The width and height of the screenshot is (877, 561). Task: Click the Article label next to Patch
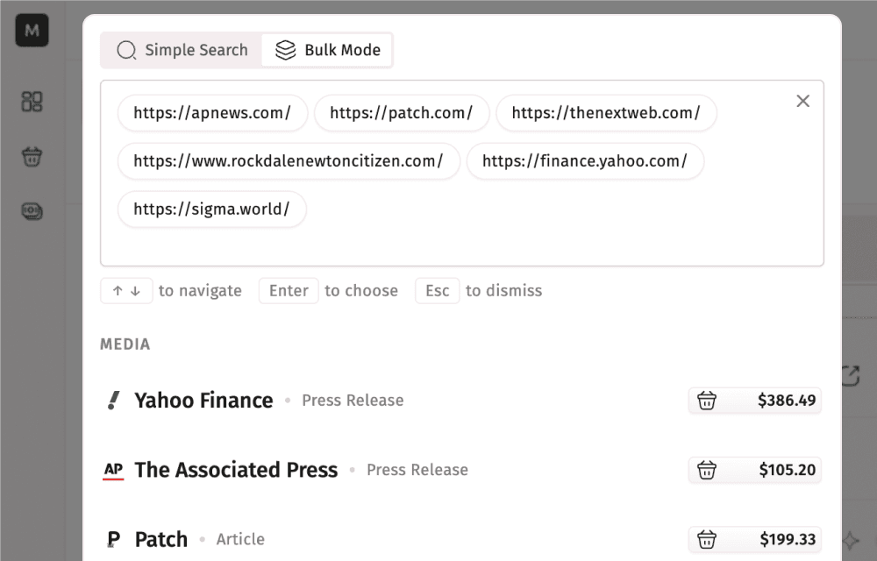(240, 539)
